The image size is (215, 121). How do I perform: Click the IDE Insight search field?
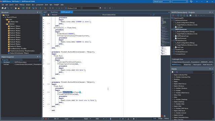180,1
